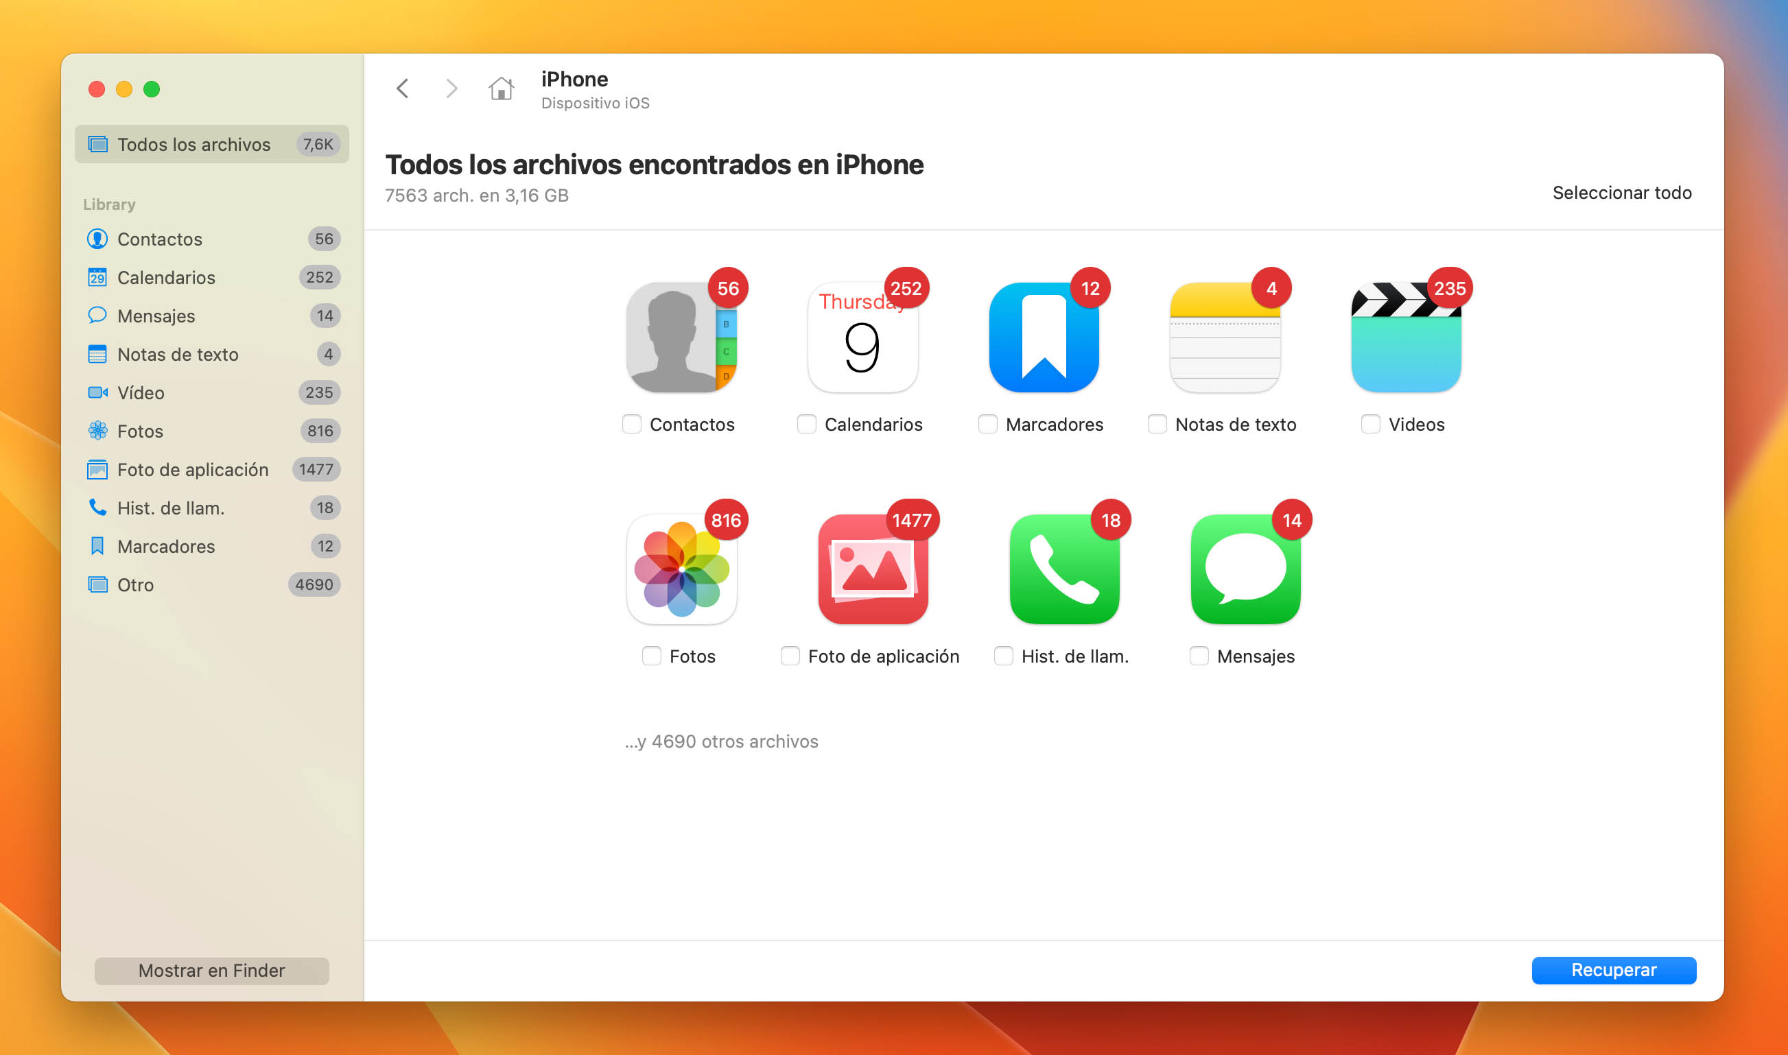Select Otro in the sidebar list
Viewport: 1788px width, 1055px height.
(212, 584)
